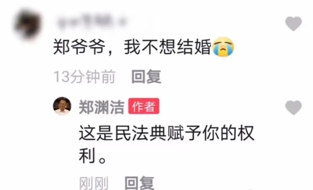The image size is (313, 190).
Task: Open 郑渊洁's round profile avatar
Action: point(62,106)
